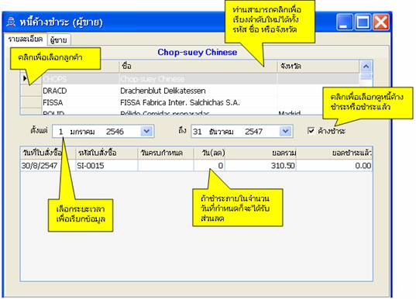Click the ยอดรวม column header

click(260, 153)
